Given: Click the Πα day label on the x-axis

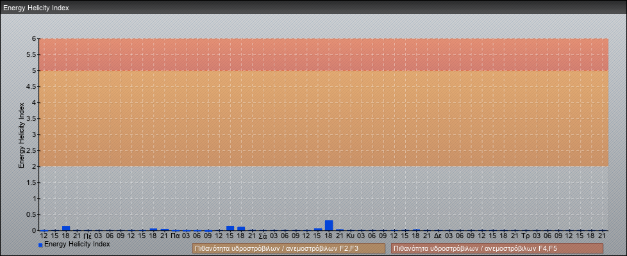Looking at the screenshot, I should (x=175, y=236).
